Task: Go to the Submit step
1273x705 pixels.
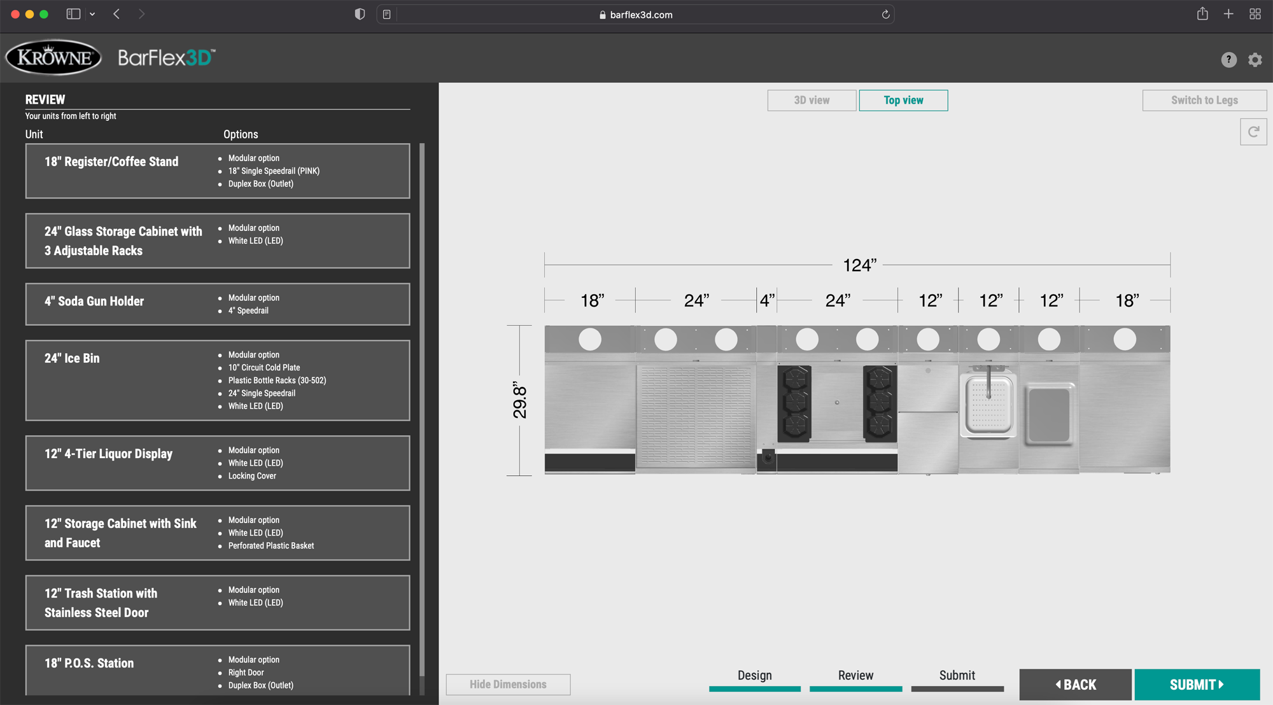Action: 957,676
